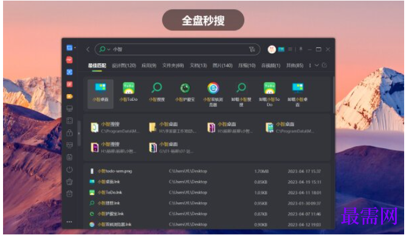
Task: Launch the 小智护眼宝 app result
Action: (185, 92)
